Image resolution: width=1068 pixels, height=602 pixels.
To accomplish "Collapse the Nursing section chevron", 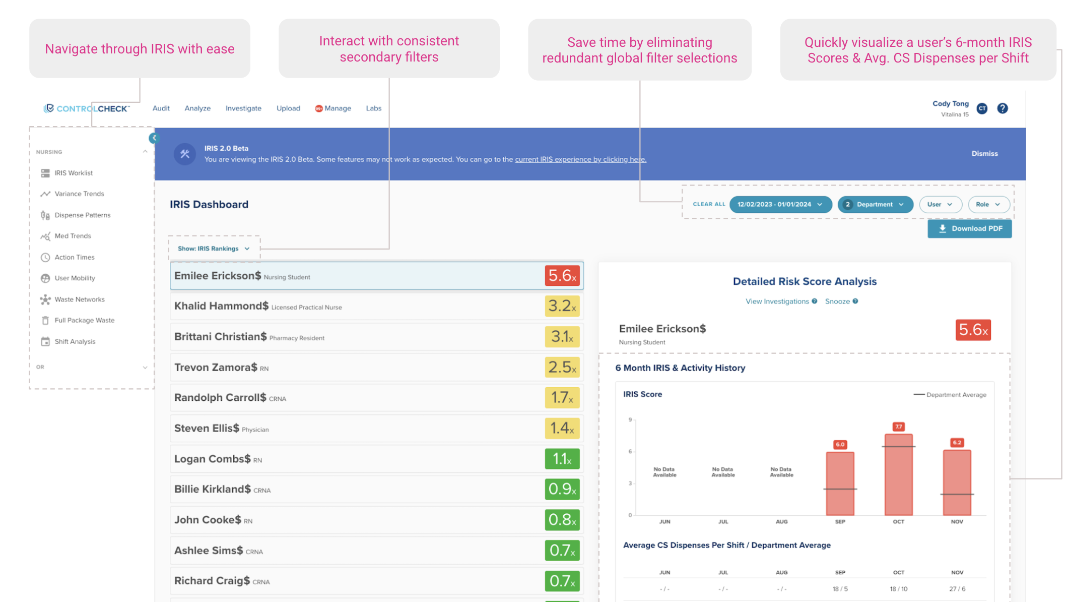I will tap(145, 152).
